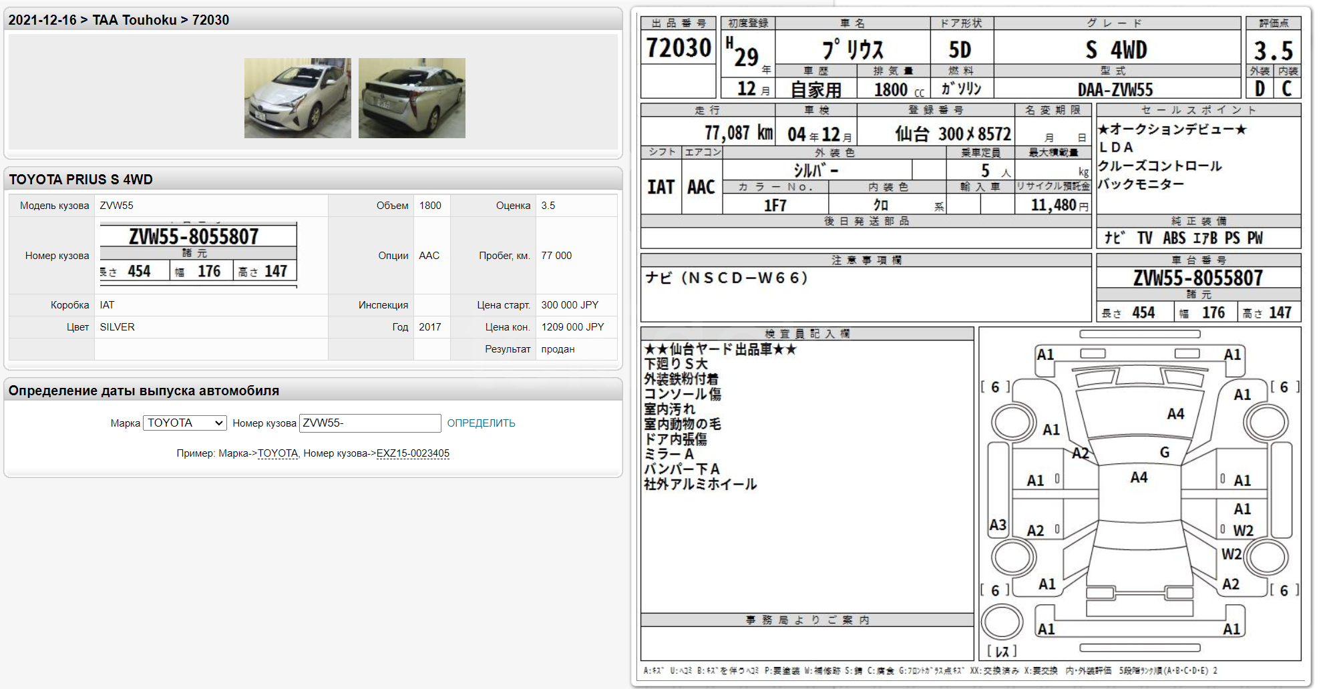Click the ОПРЕДЕЛИТЬ link
This screenshot has height=689, width=1325.
click(x=481, y=423)
